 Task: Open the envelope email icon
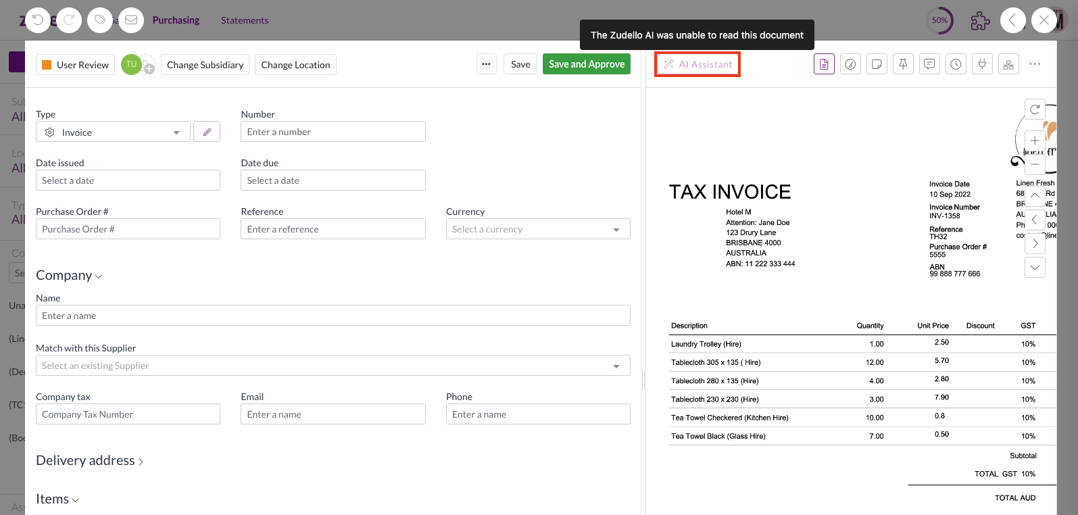pos(131,20)
